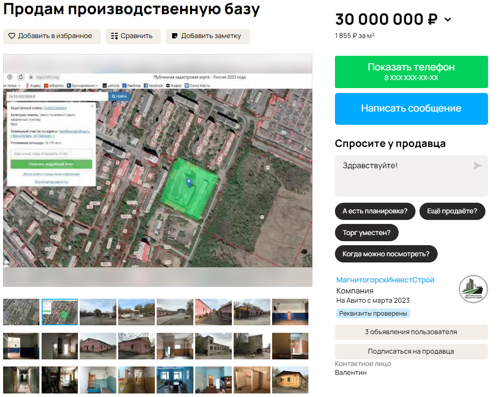The image size is (500, 397).
Task: Choose 'Когда можно посмотреть?' suggestion chip
Action: coord(385,254)
